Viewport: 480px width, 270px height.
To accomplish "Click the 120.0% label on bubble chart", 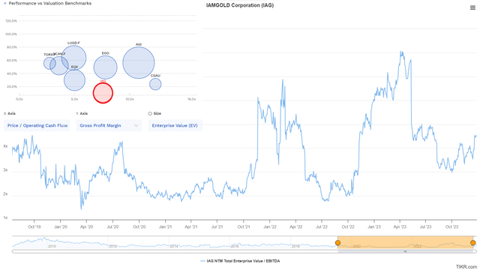I will click(11, 21).
